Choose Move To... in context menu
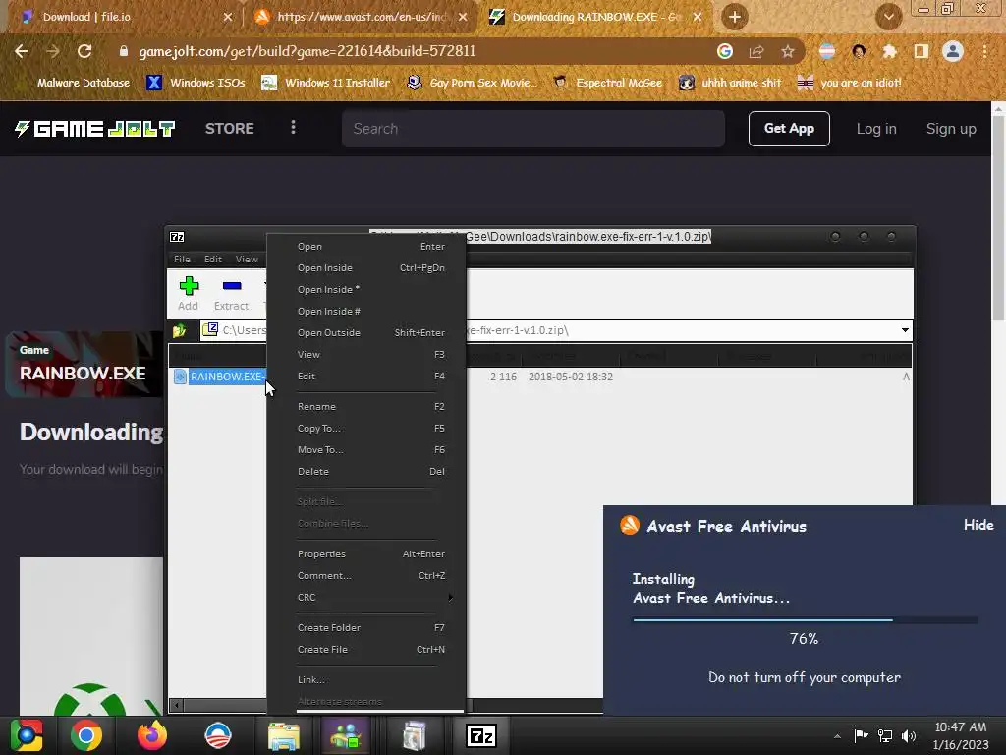This screenshot has width=1006, height=755. point(366,449)
